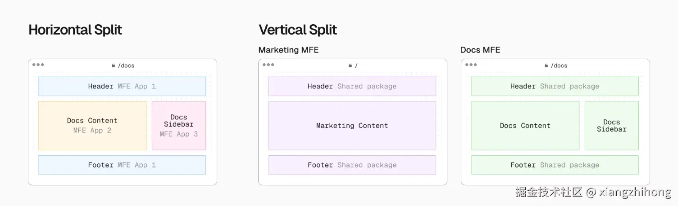Select the blue Header MFE App 1 block

(122, 86)
